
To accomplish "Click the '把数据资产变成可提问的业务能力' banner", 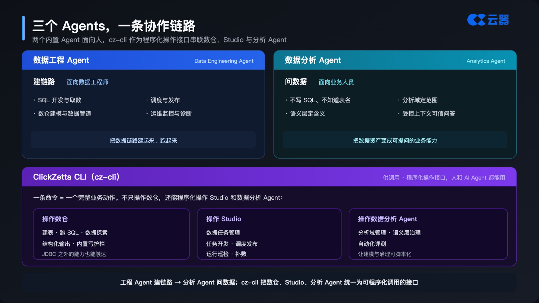I will click(x=395, y=140).
